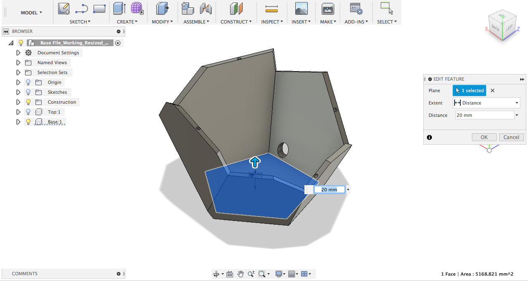Image resolution: width=528 pixels, height=281 pixels.
Task: Expand the Sketches folder
Action: tap(18, 92)
